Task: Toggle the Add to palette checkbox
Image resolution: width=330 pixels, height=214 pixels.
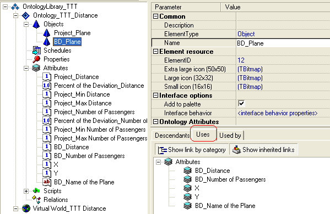Action: 241,103
